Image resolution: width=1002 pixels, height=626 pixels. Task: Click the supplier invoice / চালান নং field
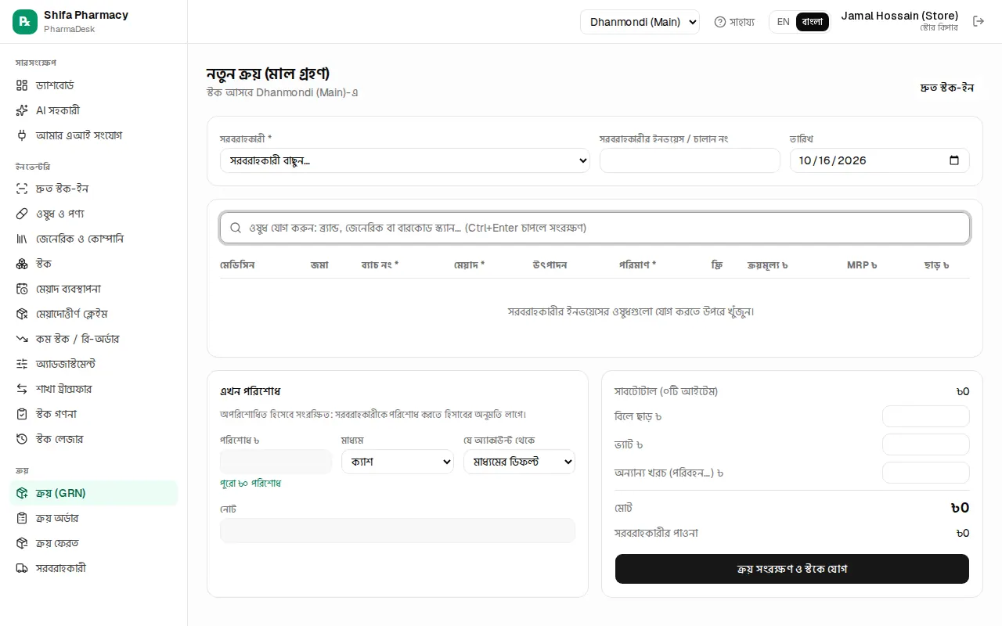coord(690,160)
